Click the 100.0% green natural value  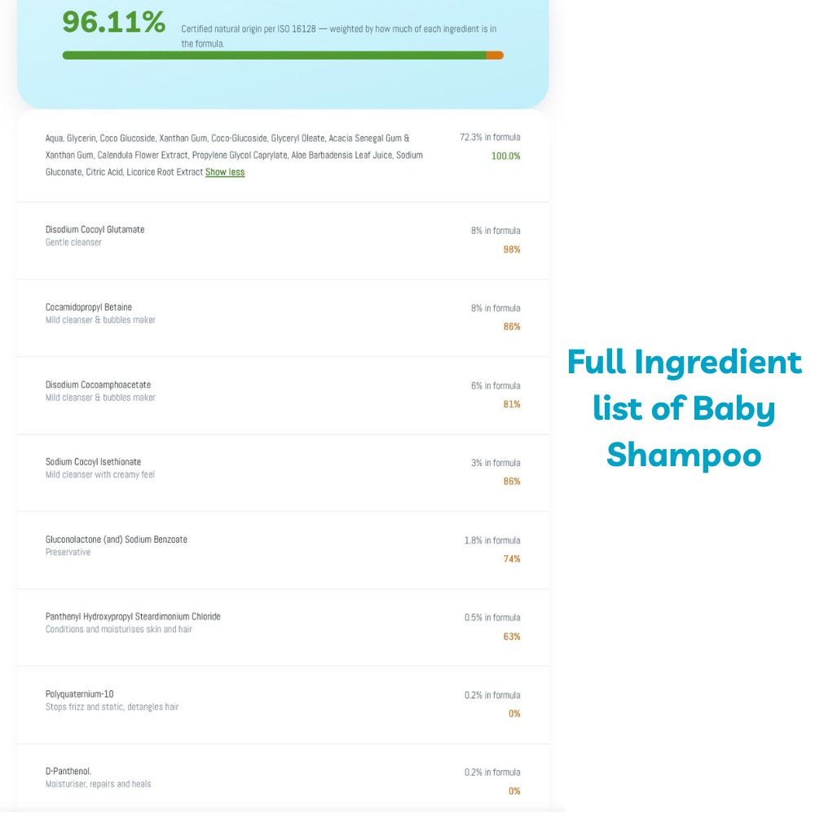(x=506, y=156)
